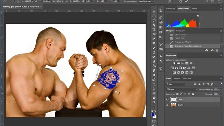Click the Слой 2 layer thumbnail
Screen dimensions: 224x126
tap(173, 99)
